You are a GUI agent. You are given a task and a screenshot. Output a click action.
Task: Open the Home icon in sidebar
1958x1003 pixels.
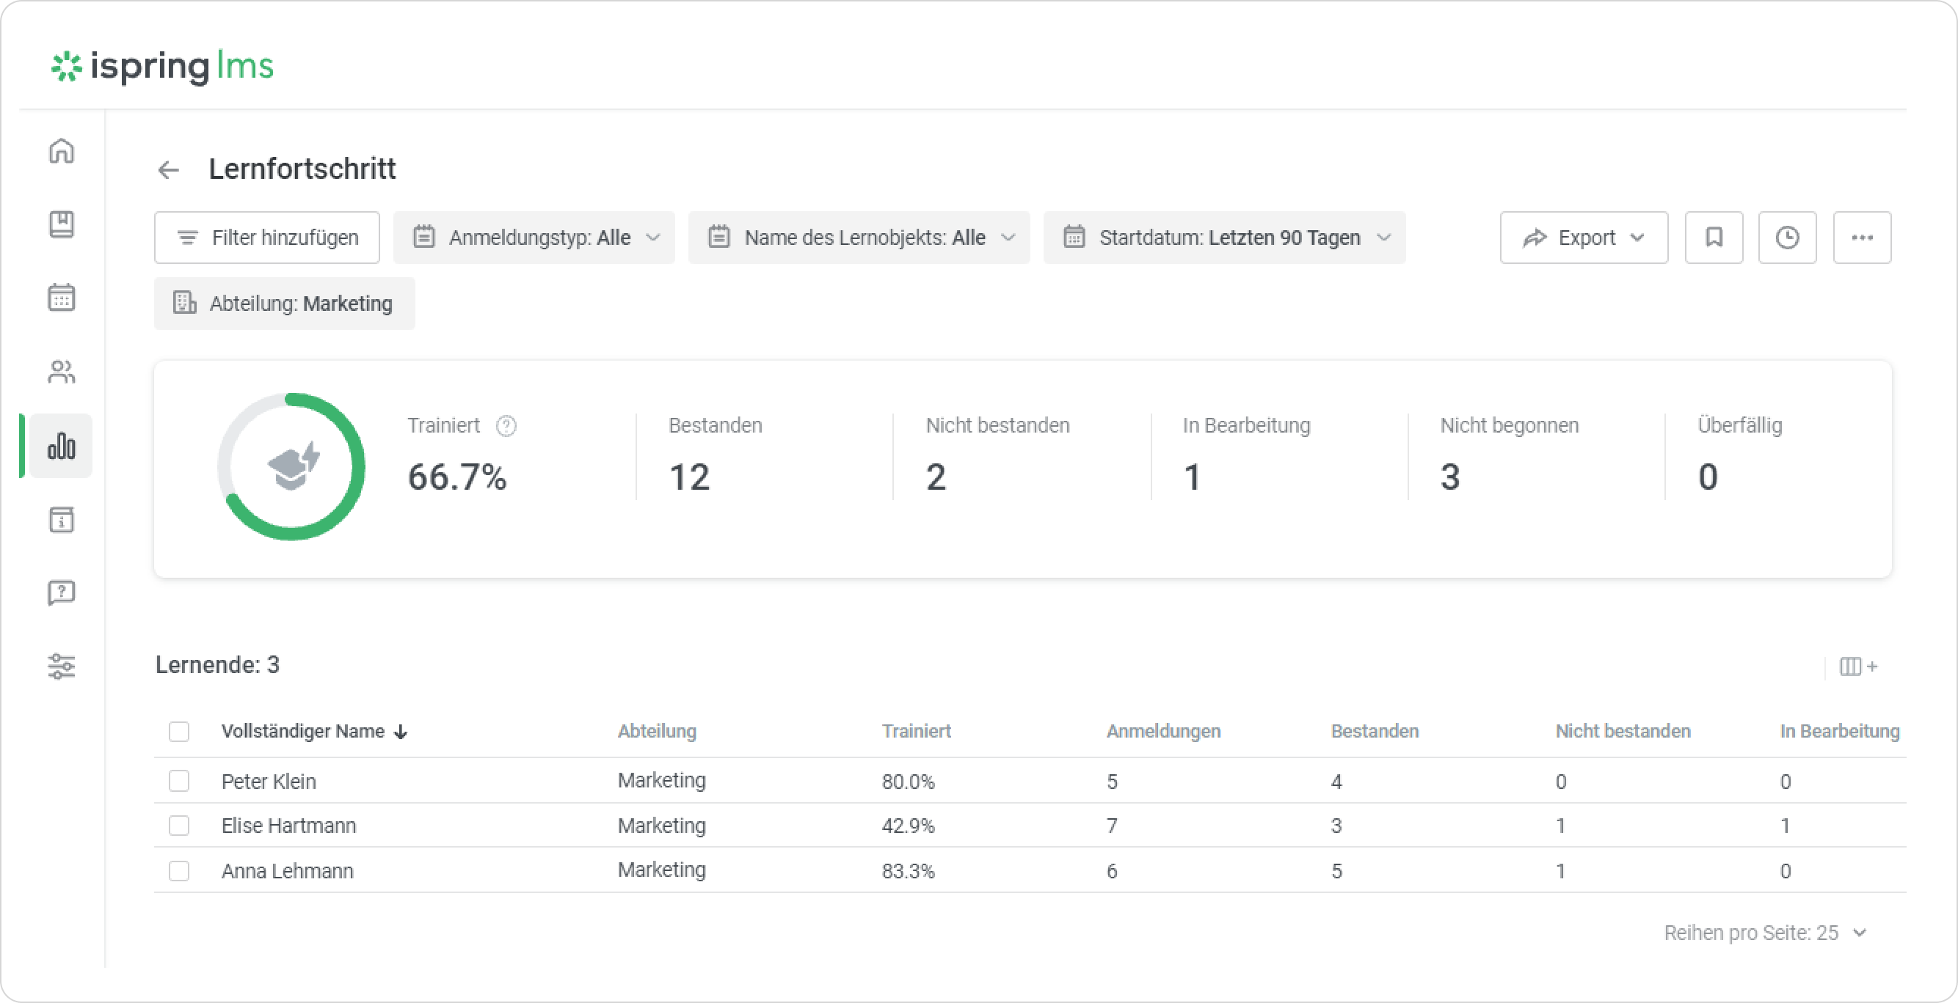point(62,150)
